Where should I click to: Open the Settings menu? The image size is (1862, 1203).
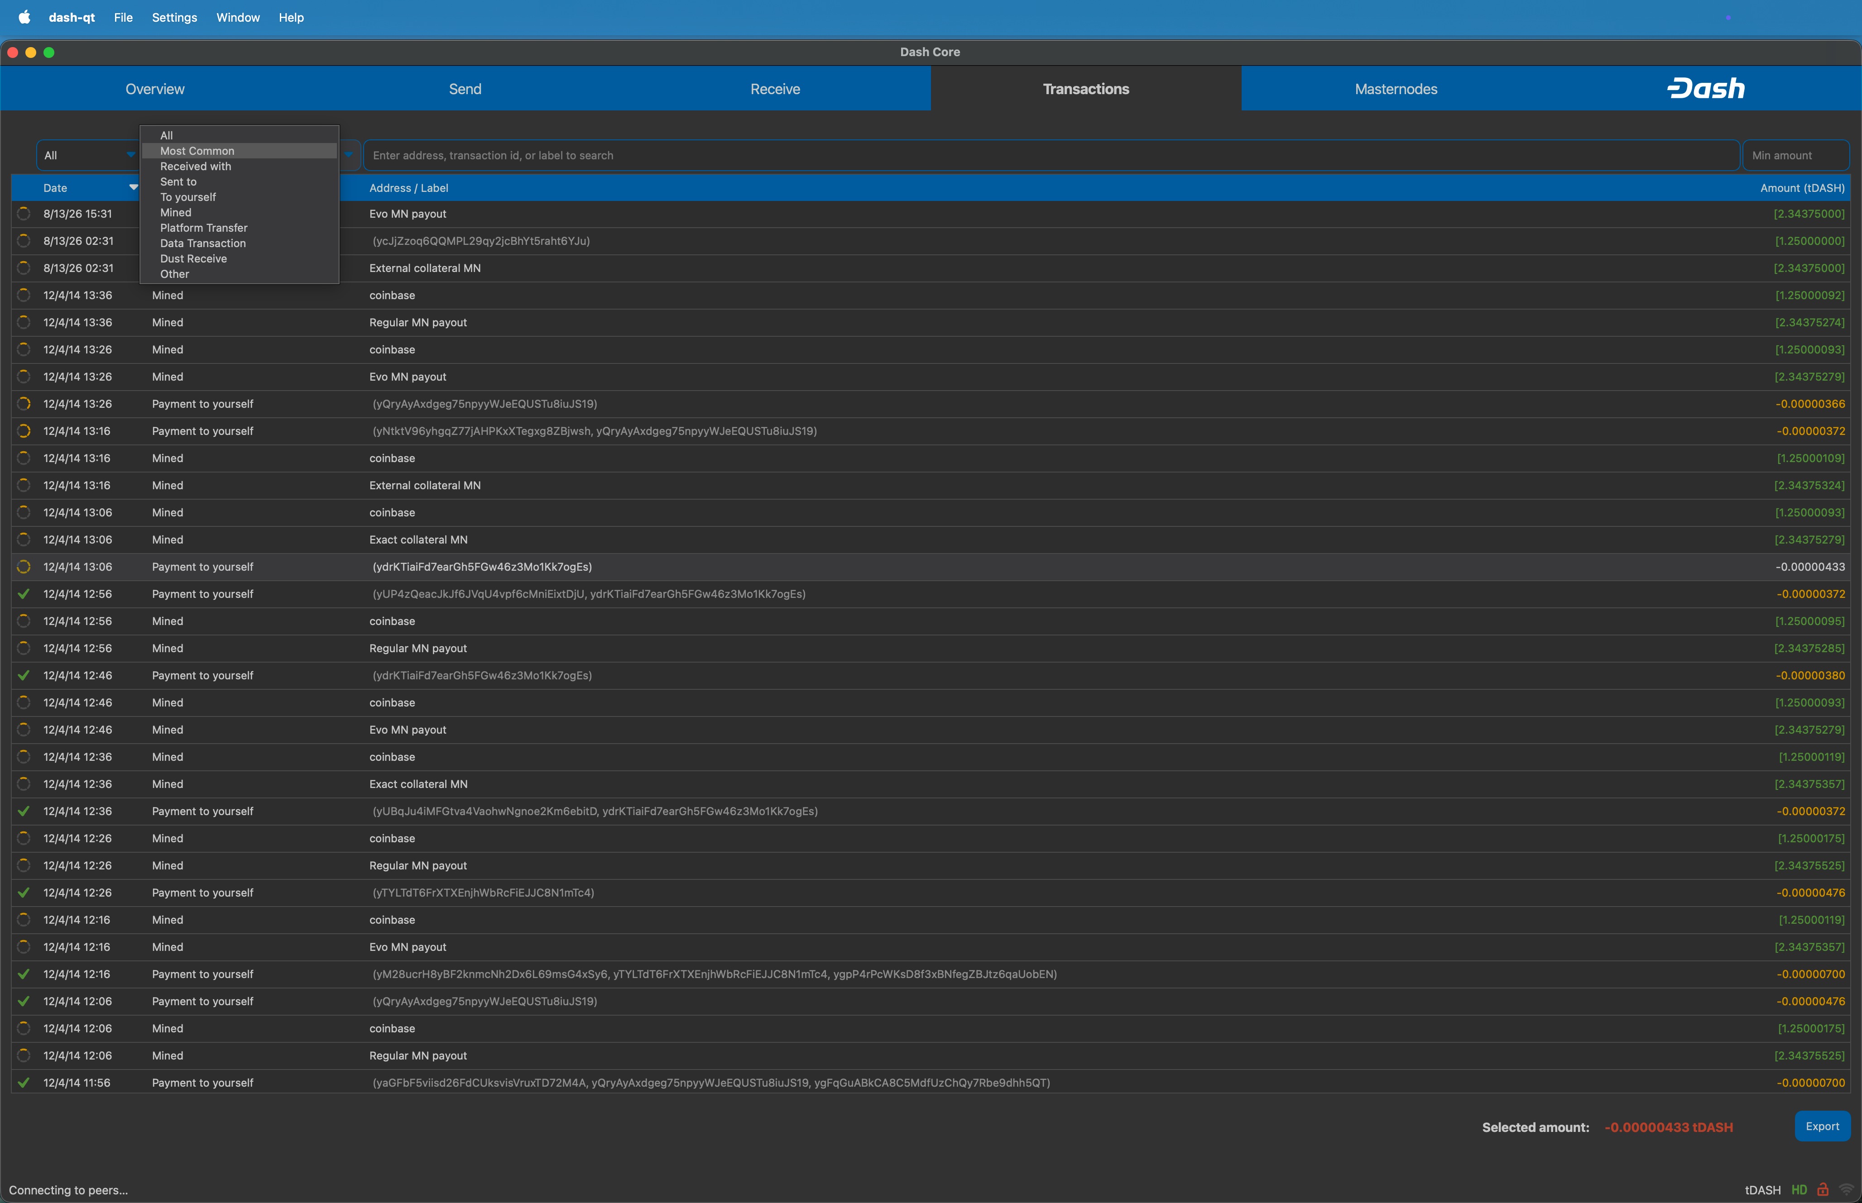tap(174, 17)
